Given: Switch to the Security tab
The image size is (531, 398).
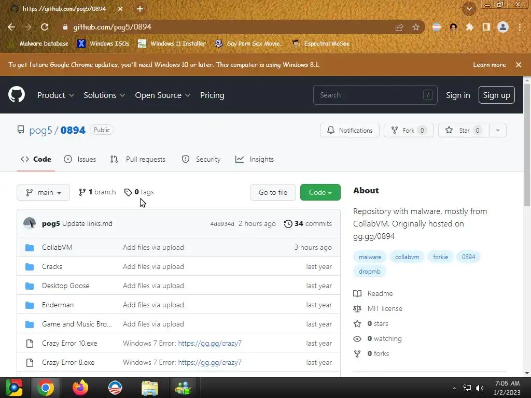Looking at the screenshot, I should point(201,159).
